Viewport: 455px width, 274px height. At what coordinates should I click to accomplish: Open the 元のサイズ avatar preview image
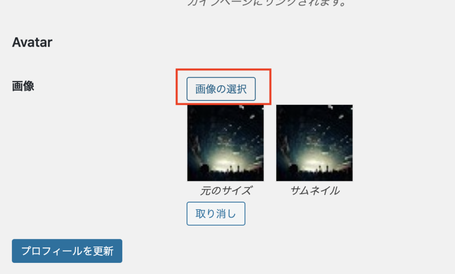point(225,143)
